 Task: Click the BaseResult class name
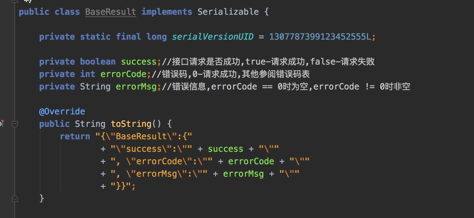tap(110, 12)
